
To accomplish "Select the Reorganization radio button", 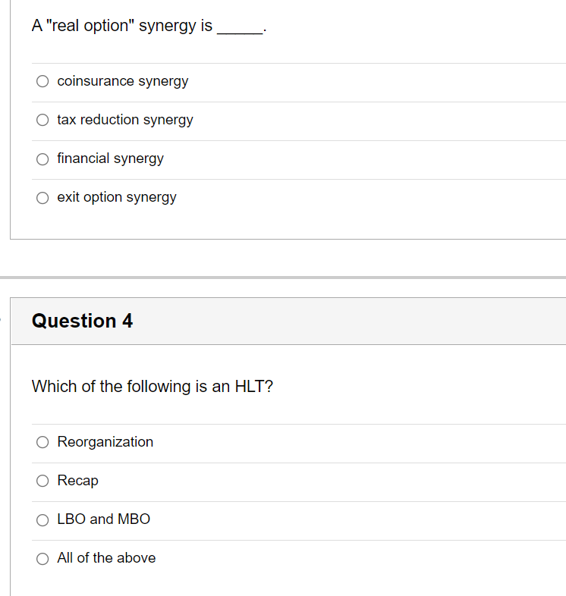I will point(42,442).
